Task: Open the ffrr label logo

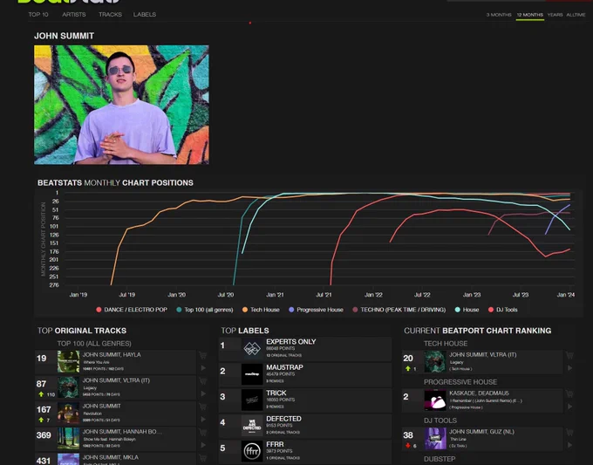Action: [252, 451]
